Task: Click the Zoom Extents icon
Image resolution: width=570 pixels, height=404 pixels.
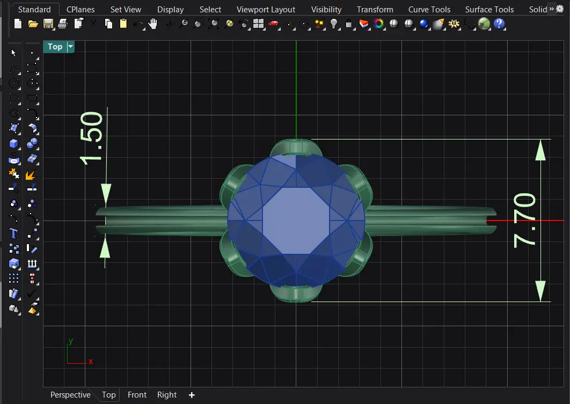Action: pyautogui.click(x=214, y=24)
